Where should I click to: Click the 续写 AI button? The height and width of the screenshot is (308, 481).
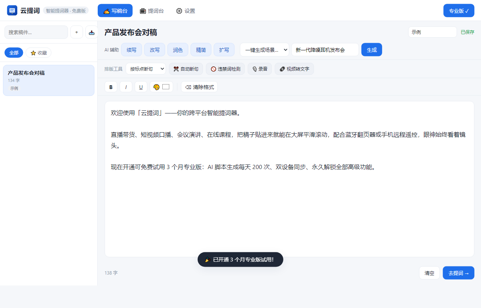pyautogui.click(x=132, y=50)
